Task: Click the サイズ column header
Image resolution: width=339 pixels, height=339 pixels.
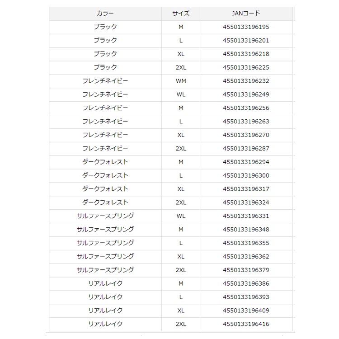Action: tap(181, 14)
